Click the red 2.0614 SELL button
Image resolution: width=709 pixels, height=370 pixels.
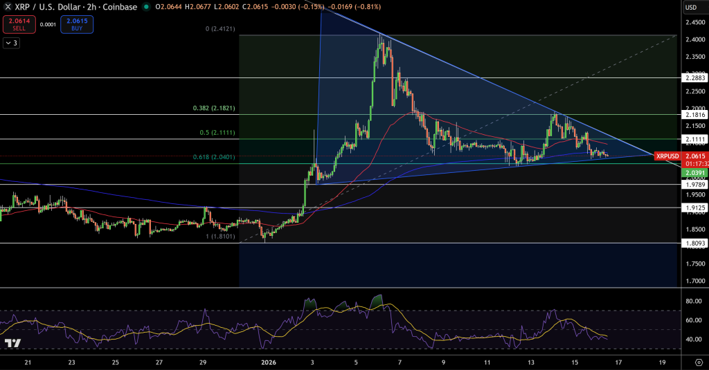19,24
